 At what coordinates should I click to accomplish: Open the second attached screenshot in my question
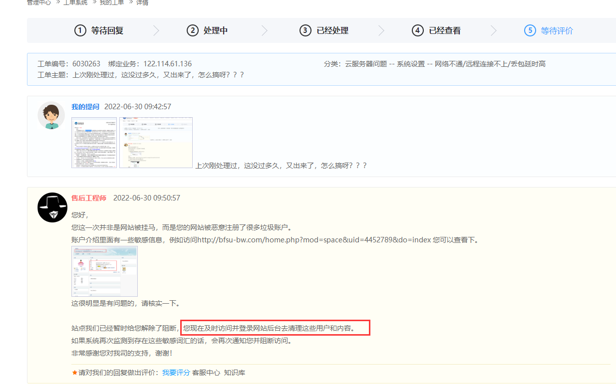[x=156, y=143]
